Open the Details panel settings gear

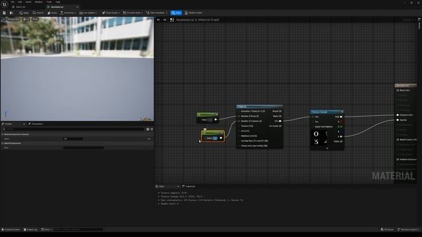point(152,129)
